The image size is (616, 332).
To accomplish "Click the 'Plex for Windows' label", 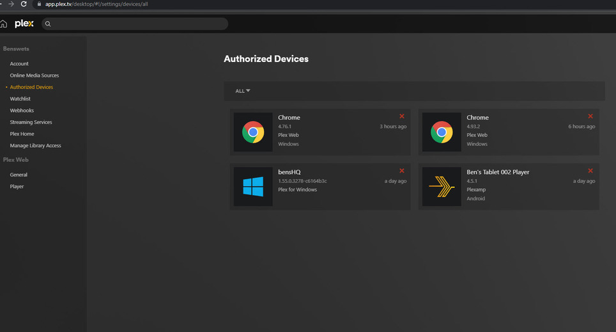I will pos(297,189).
